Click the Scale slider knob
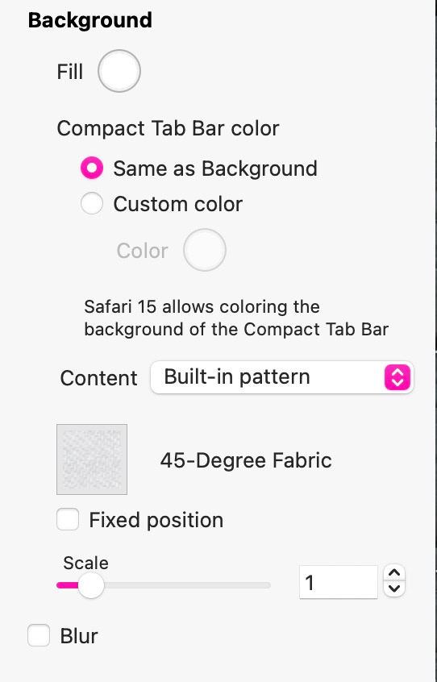This screenshot has height=682, width=437. point(91,585)
